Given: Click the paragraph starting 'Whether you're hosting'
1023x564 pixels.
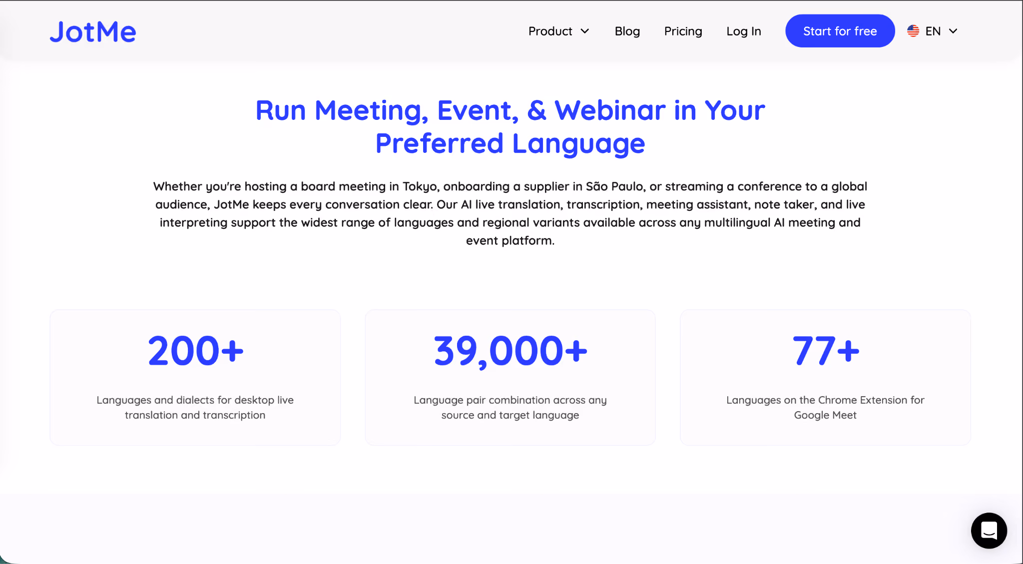Looking at the screenshot, I should coord(511,213).
